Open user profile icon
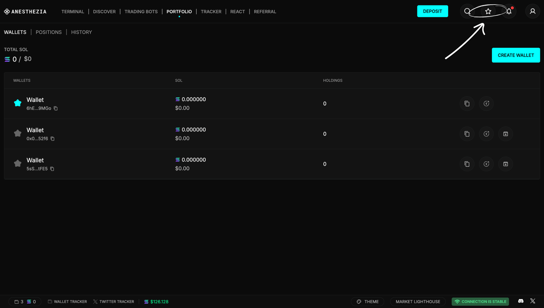Image resolution: width=544 pixels, height=308 pixels. tap(532, 11)
